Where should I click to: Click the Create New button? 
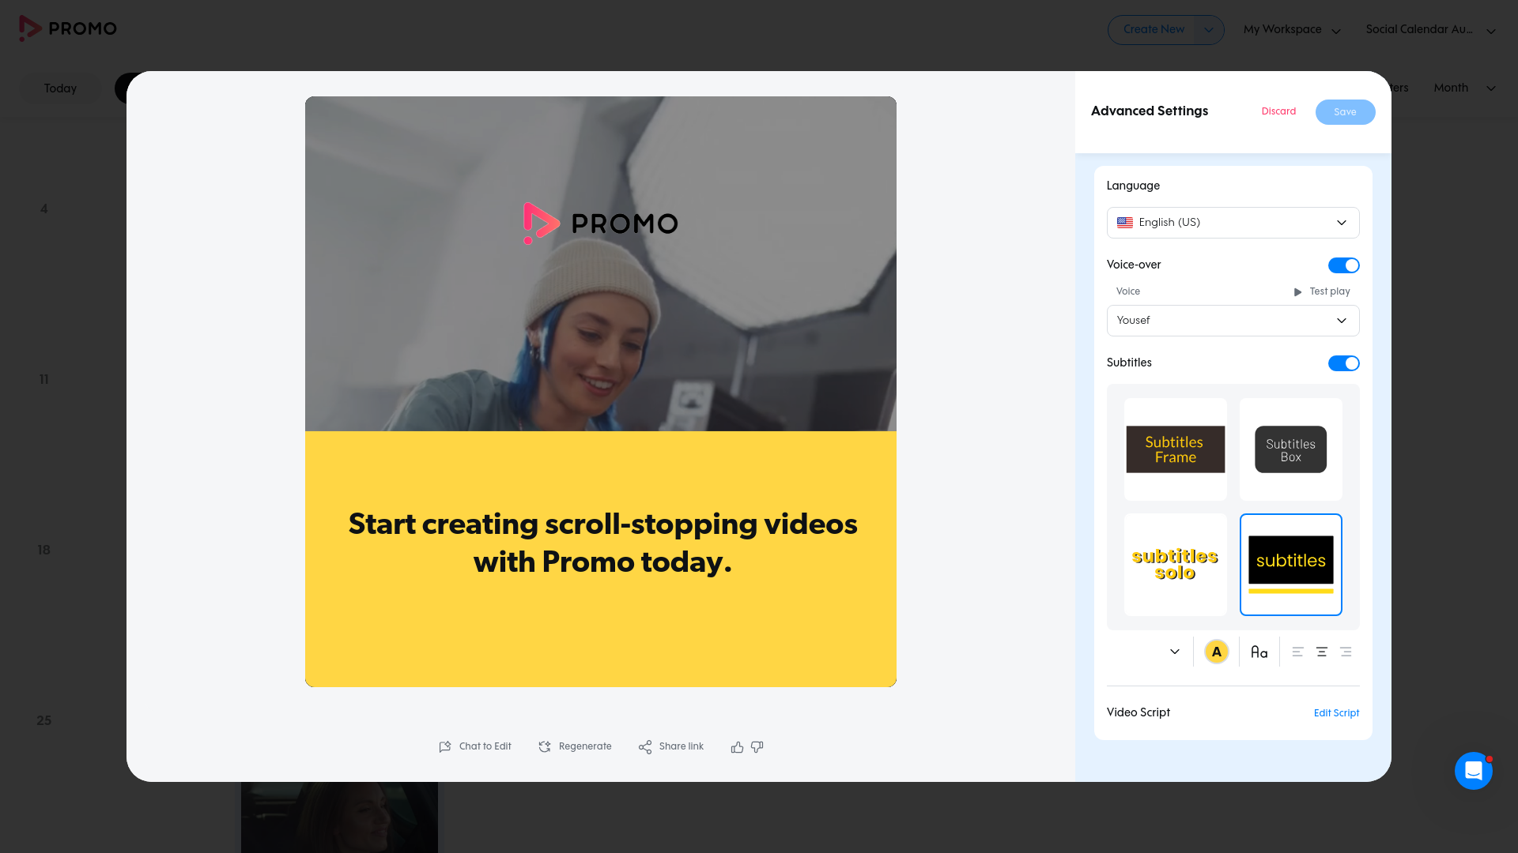coord(1154,30)
